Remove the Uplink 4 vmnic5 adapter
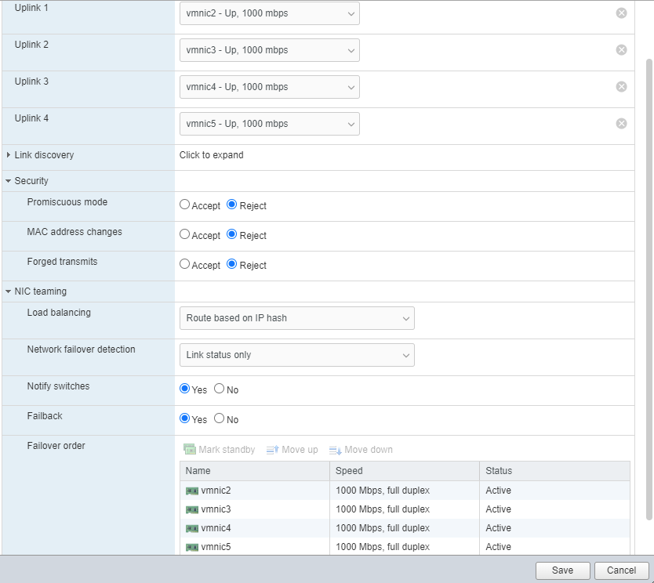The height and width of the screenshot is (583, 654). point(621,123)
